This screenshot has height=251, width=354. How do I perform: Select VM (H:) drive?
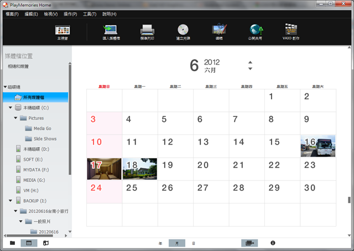[31, 190]
